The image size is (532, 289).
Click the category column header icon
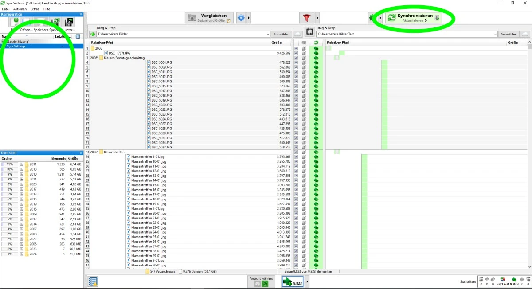point(304,43)
